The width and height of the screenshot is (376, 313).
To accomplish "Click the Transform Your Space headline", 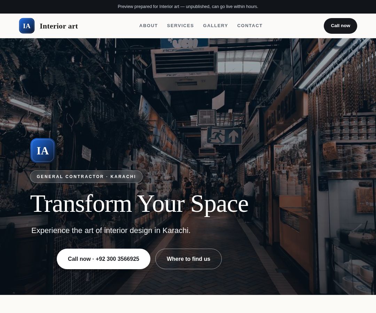I will [140, 204].
